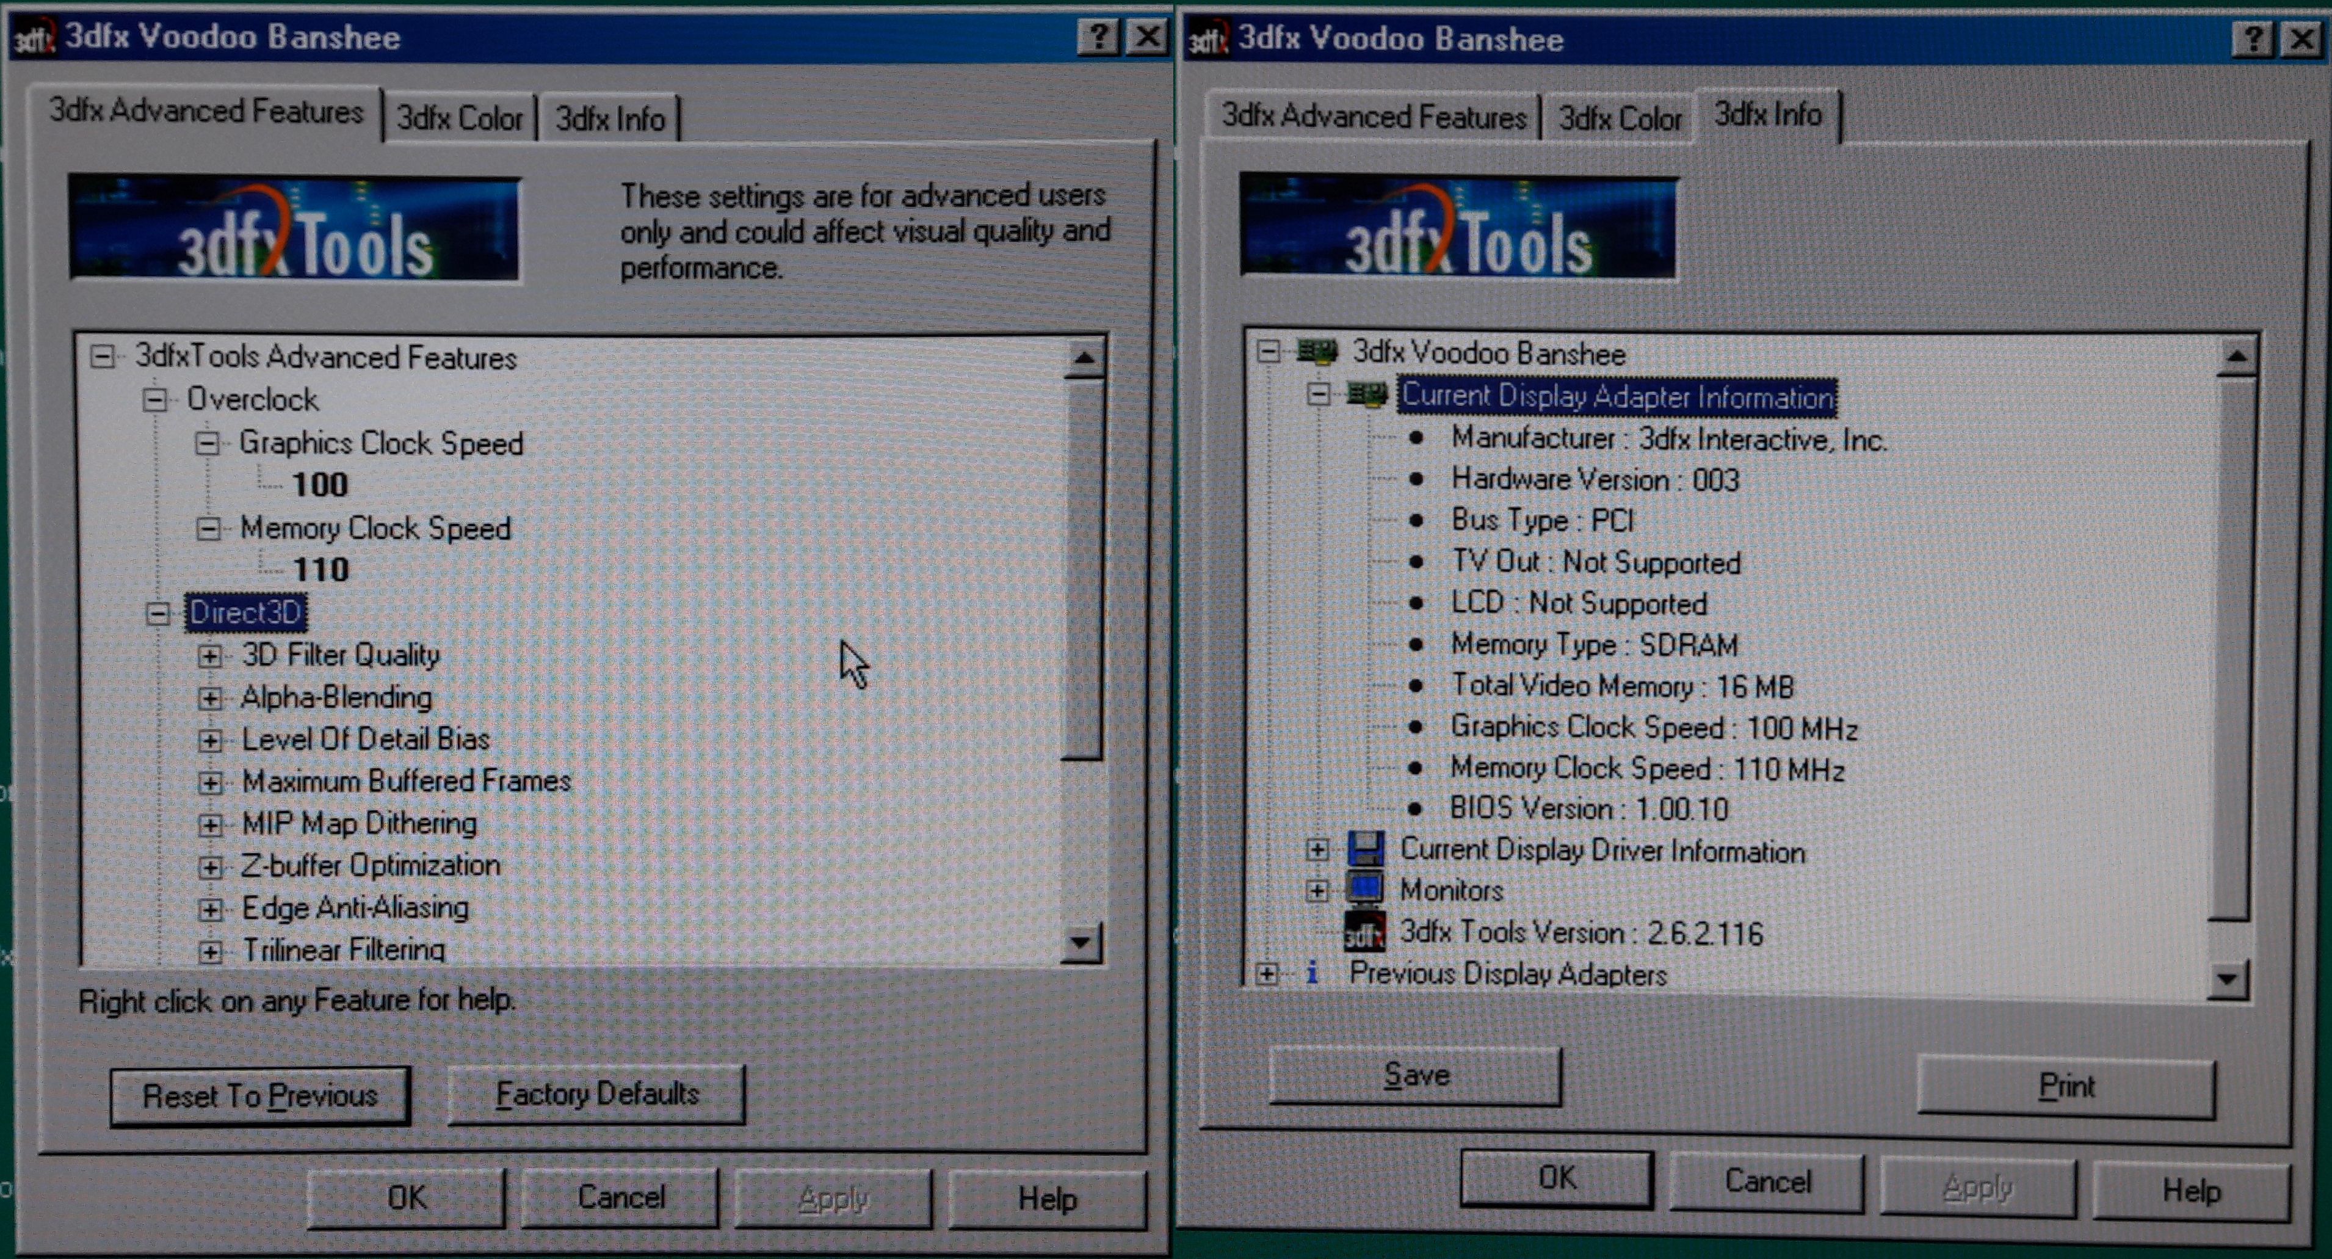Click OK in the left window

407,1197
